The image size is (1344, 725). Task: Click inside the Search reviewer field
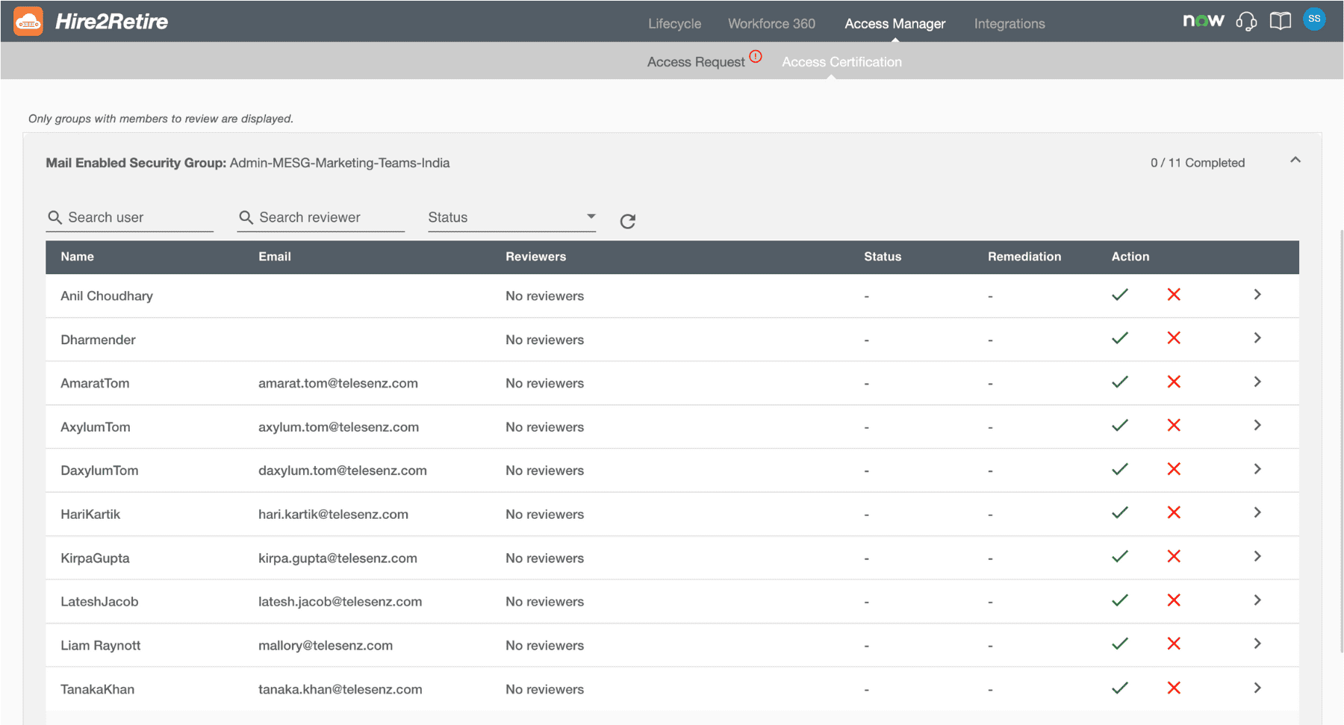321,217
